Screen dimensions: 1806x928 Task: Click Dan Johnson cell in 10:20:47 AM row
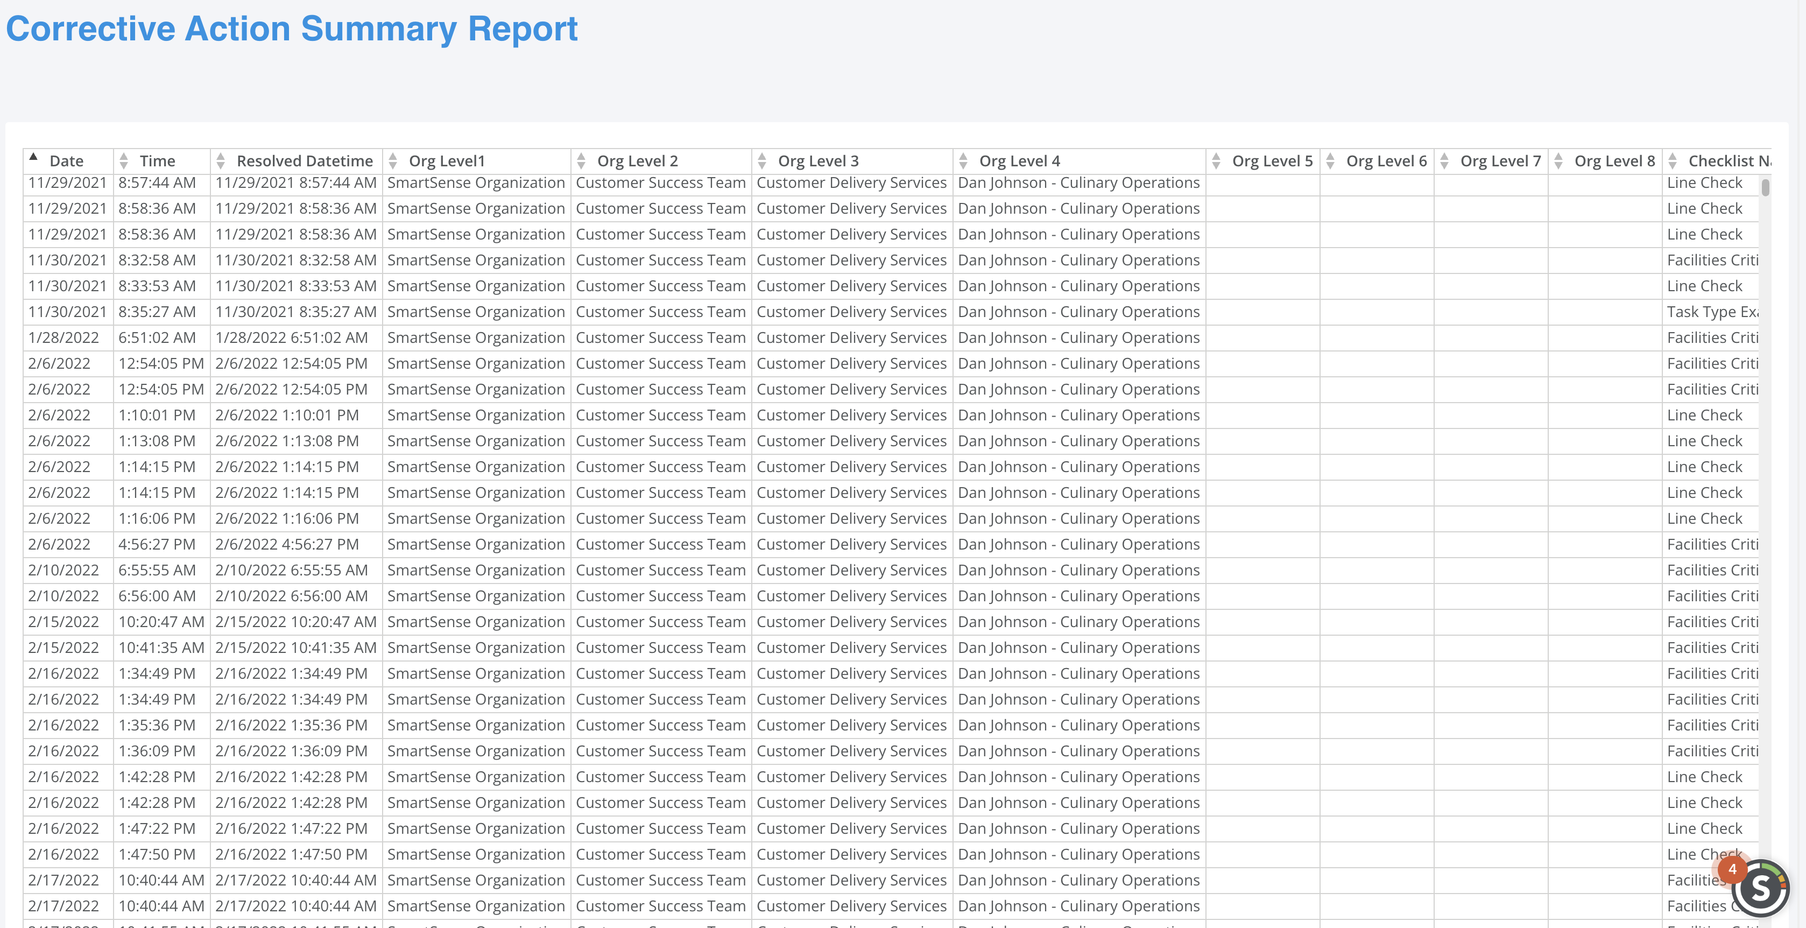(1079, 622)
